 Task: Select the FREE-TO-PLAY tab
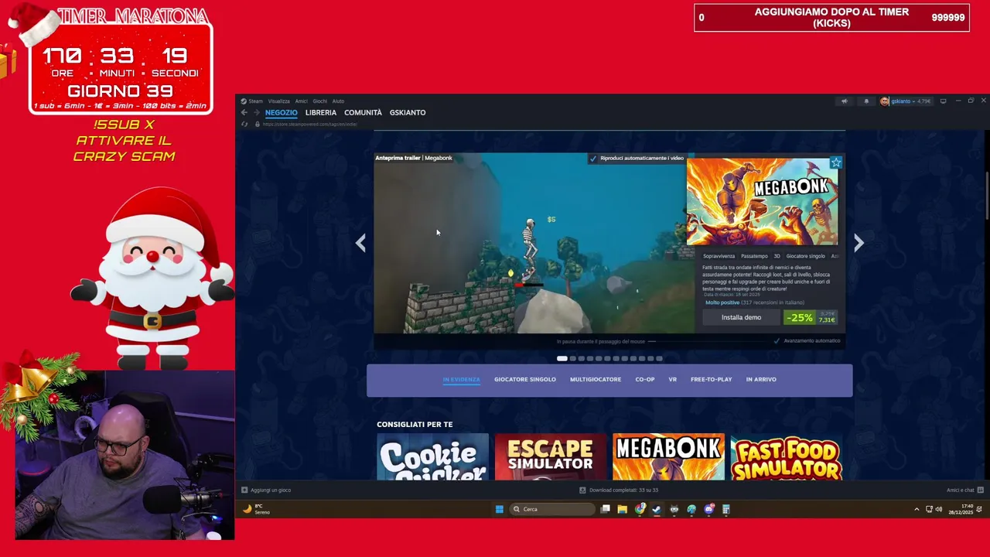pos(712,380)
